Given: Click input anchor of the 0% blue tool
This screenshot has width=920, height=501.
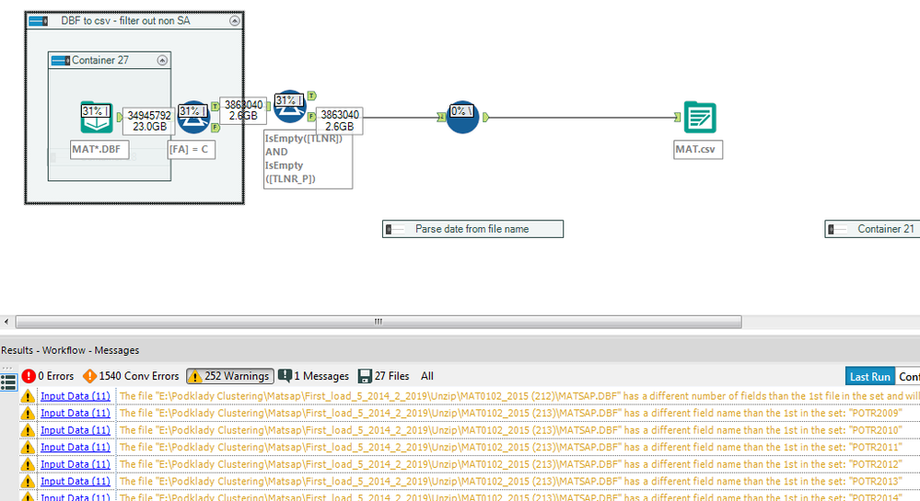Looking at the screenshot, I should (440, 117).
